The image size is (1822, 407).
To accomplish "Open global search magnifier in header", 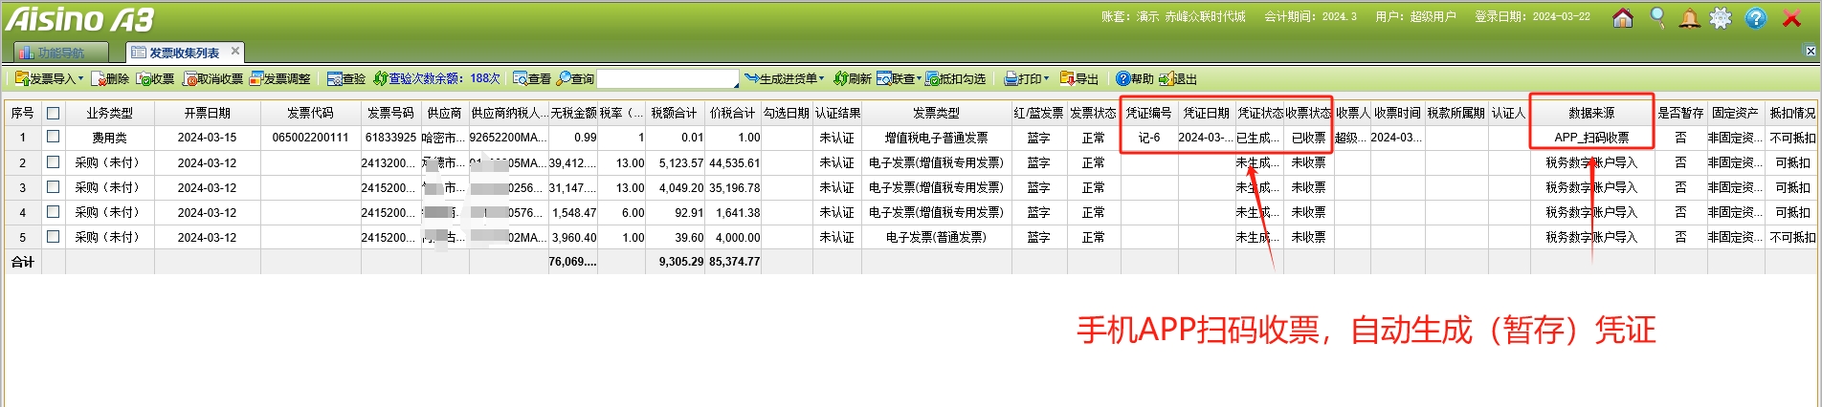I will tap(1656, 17).
